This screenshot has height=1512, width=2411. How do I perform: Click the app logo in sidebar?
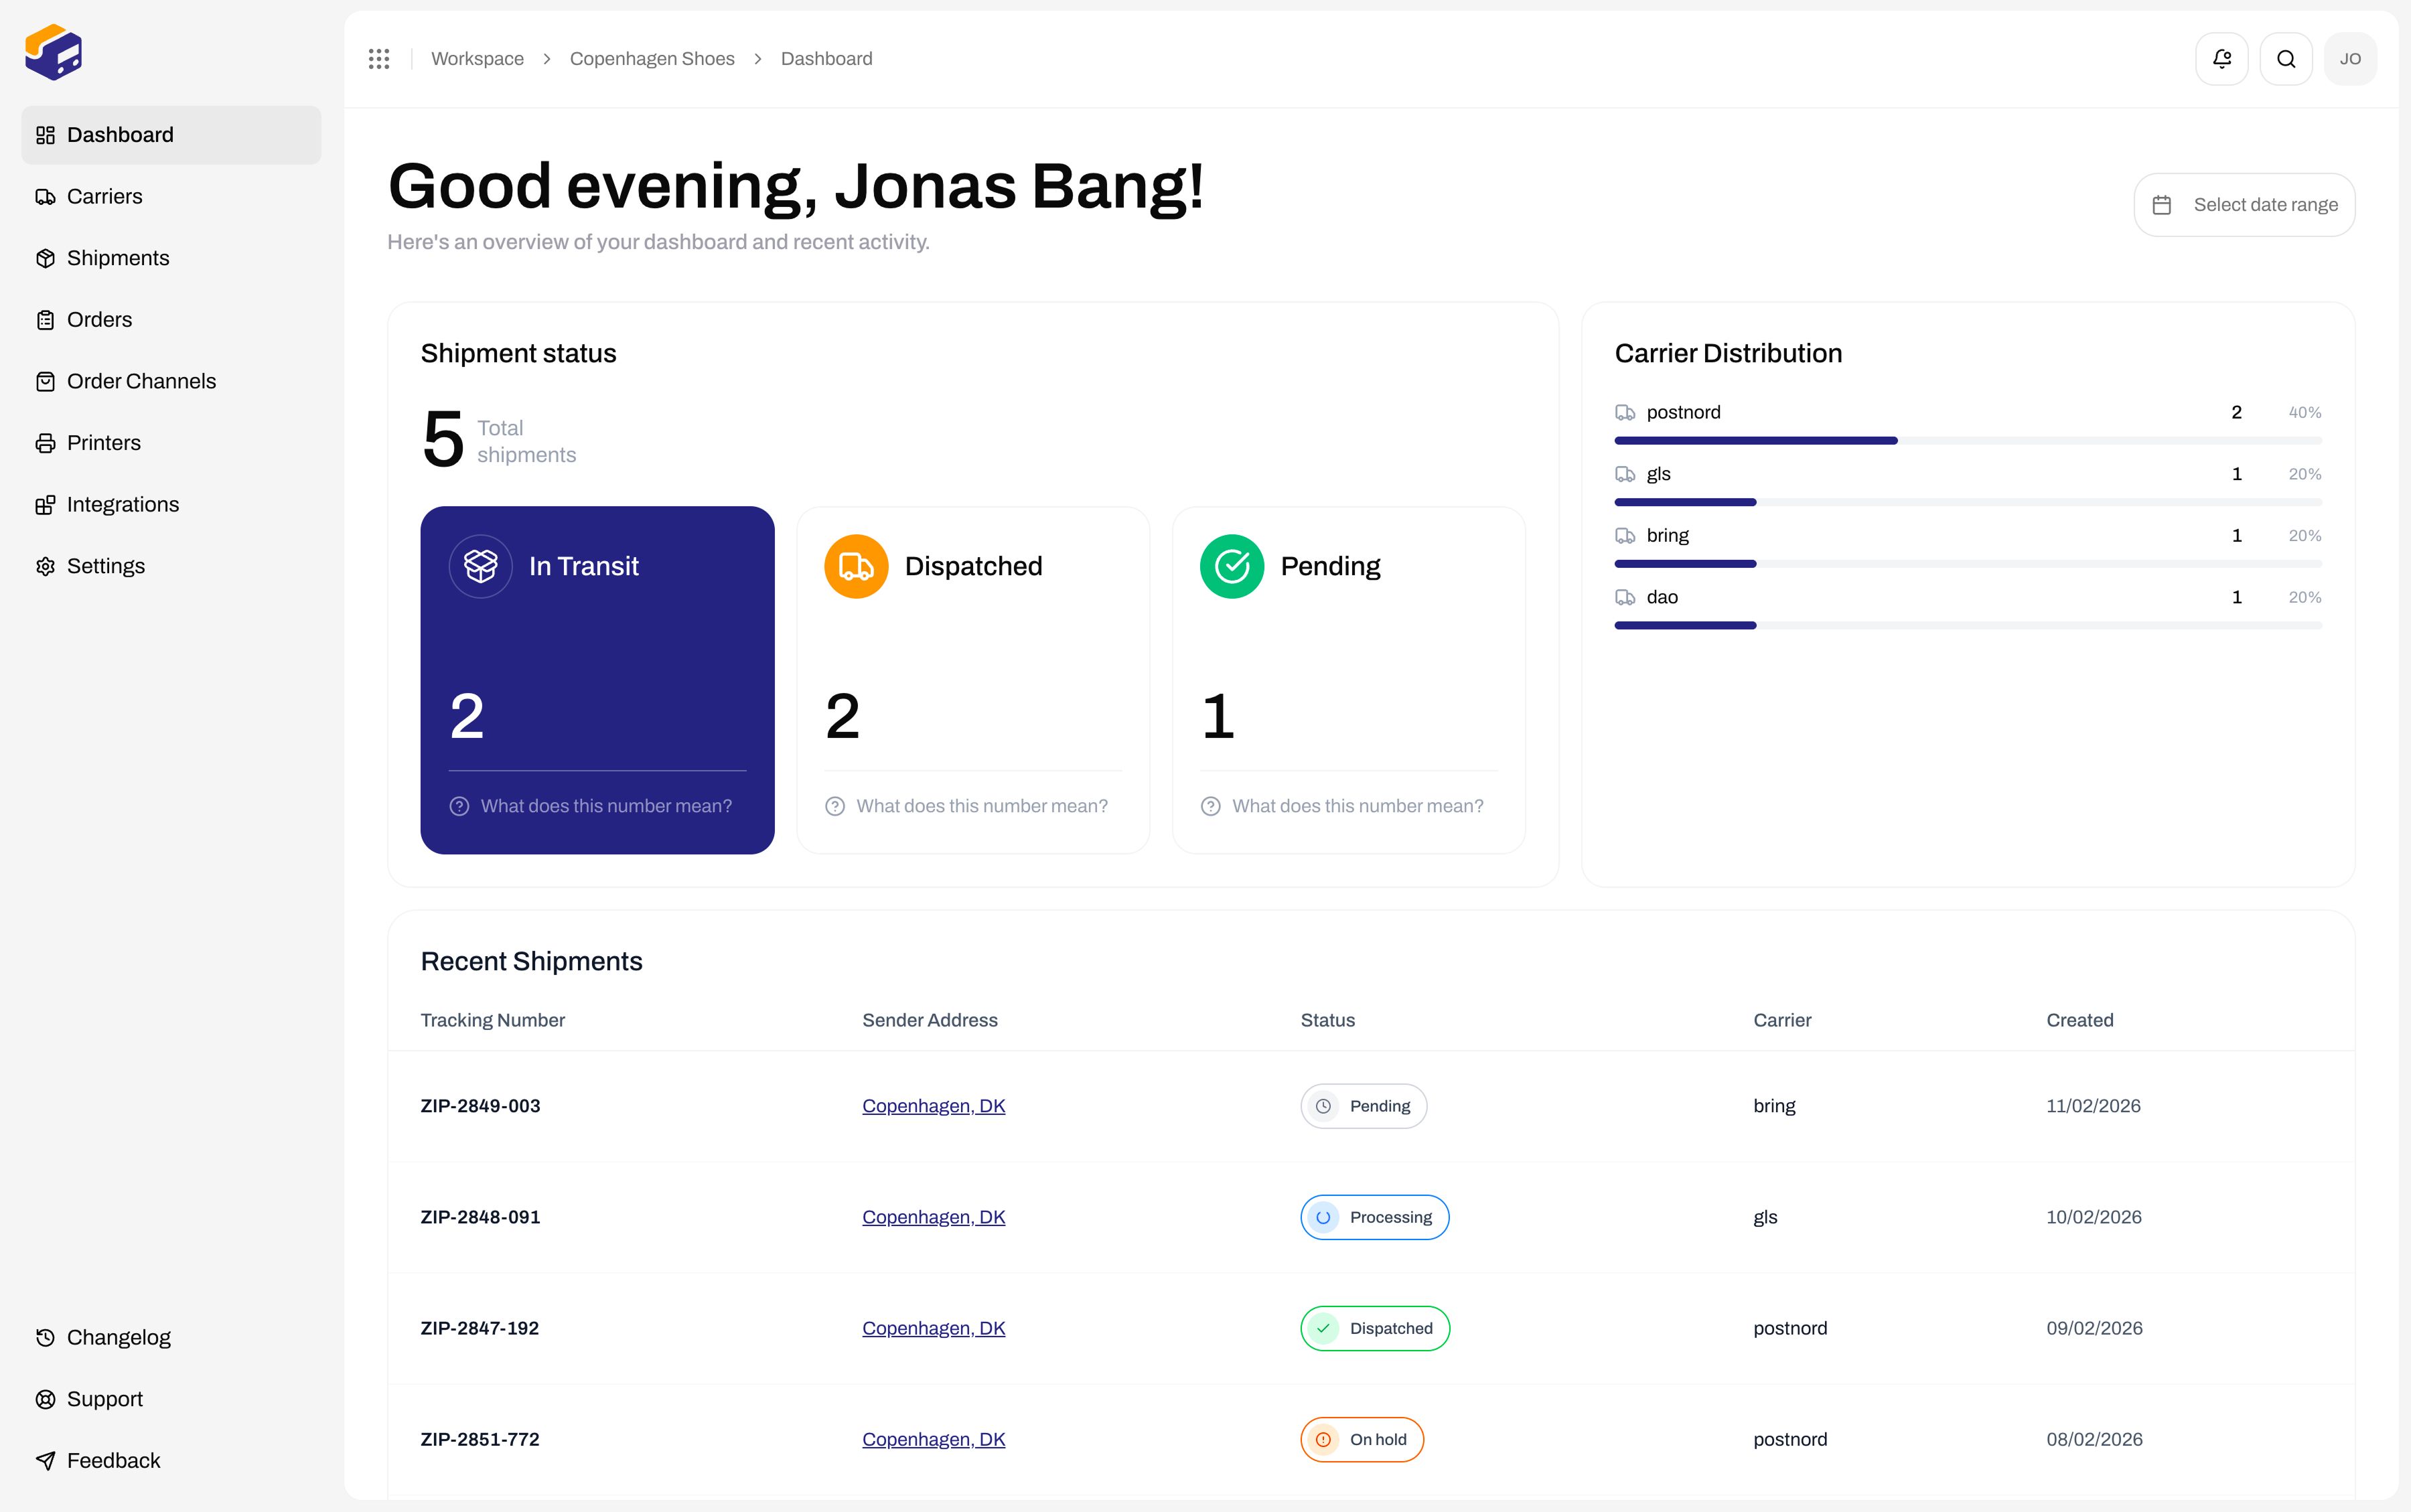(54, 53)
